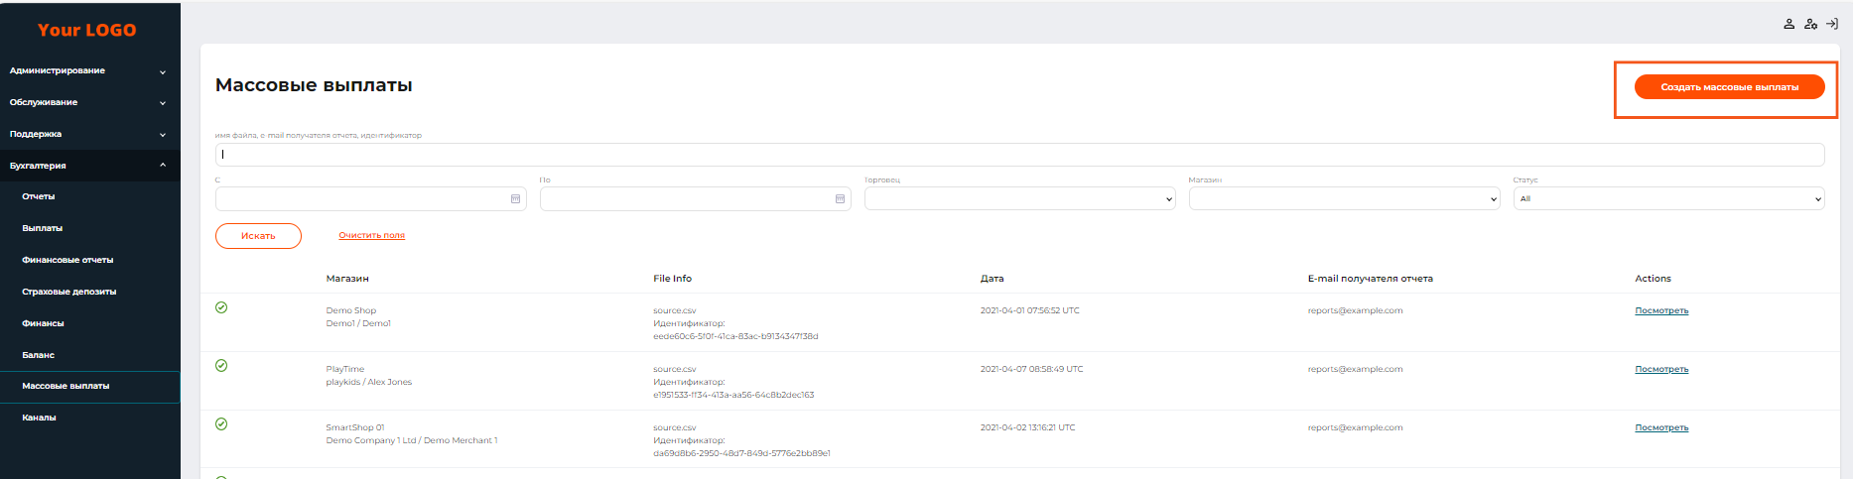The image size is (1853, 479).
Task: Click the Your LOGO brand image
Action: (x=87, y=31)
